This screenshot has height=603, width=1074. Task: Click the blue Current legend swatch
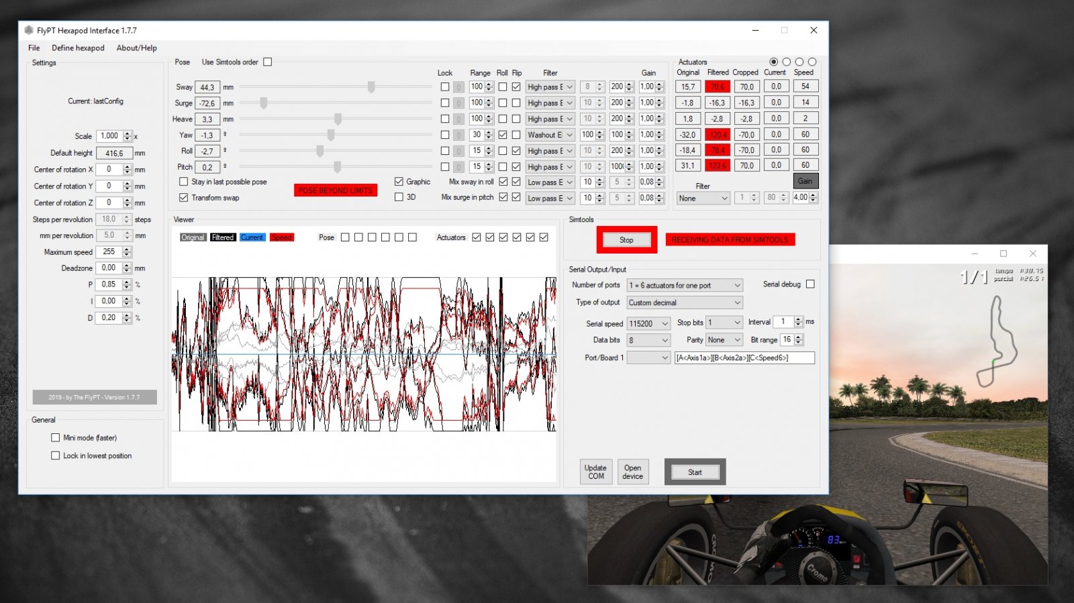(252, 237)
